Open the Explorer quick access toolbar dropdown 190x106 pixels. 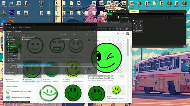pyautogui.click(x=116, y=11)
